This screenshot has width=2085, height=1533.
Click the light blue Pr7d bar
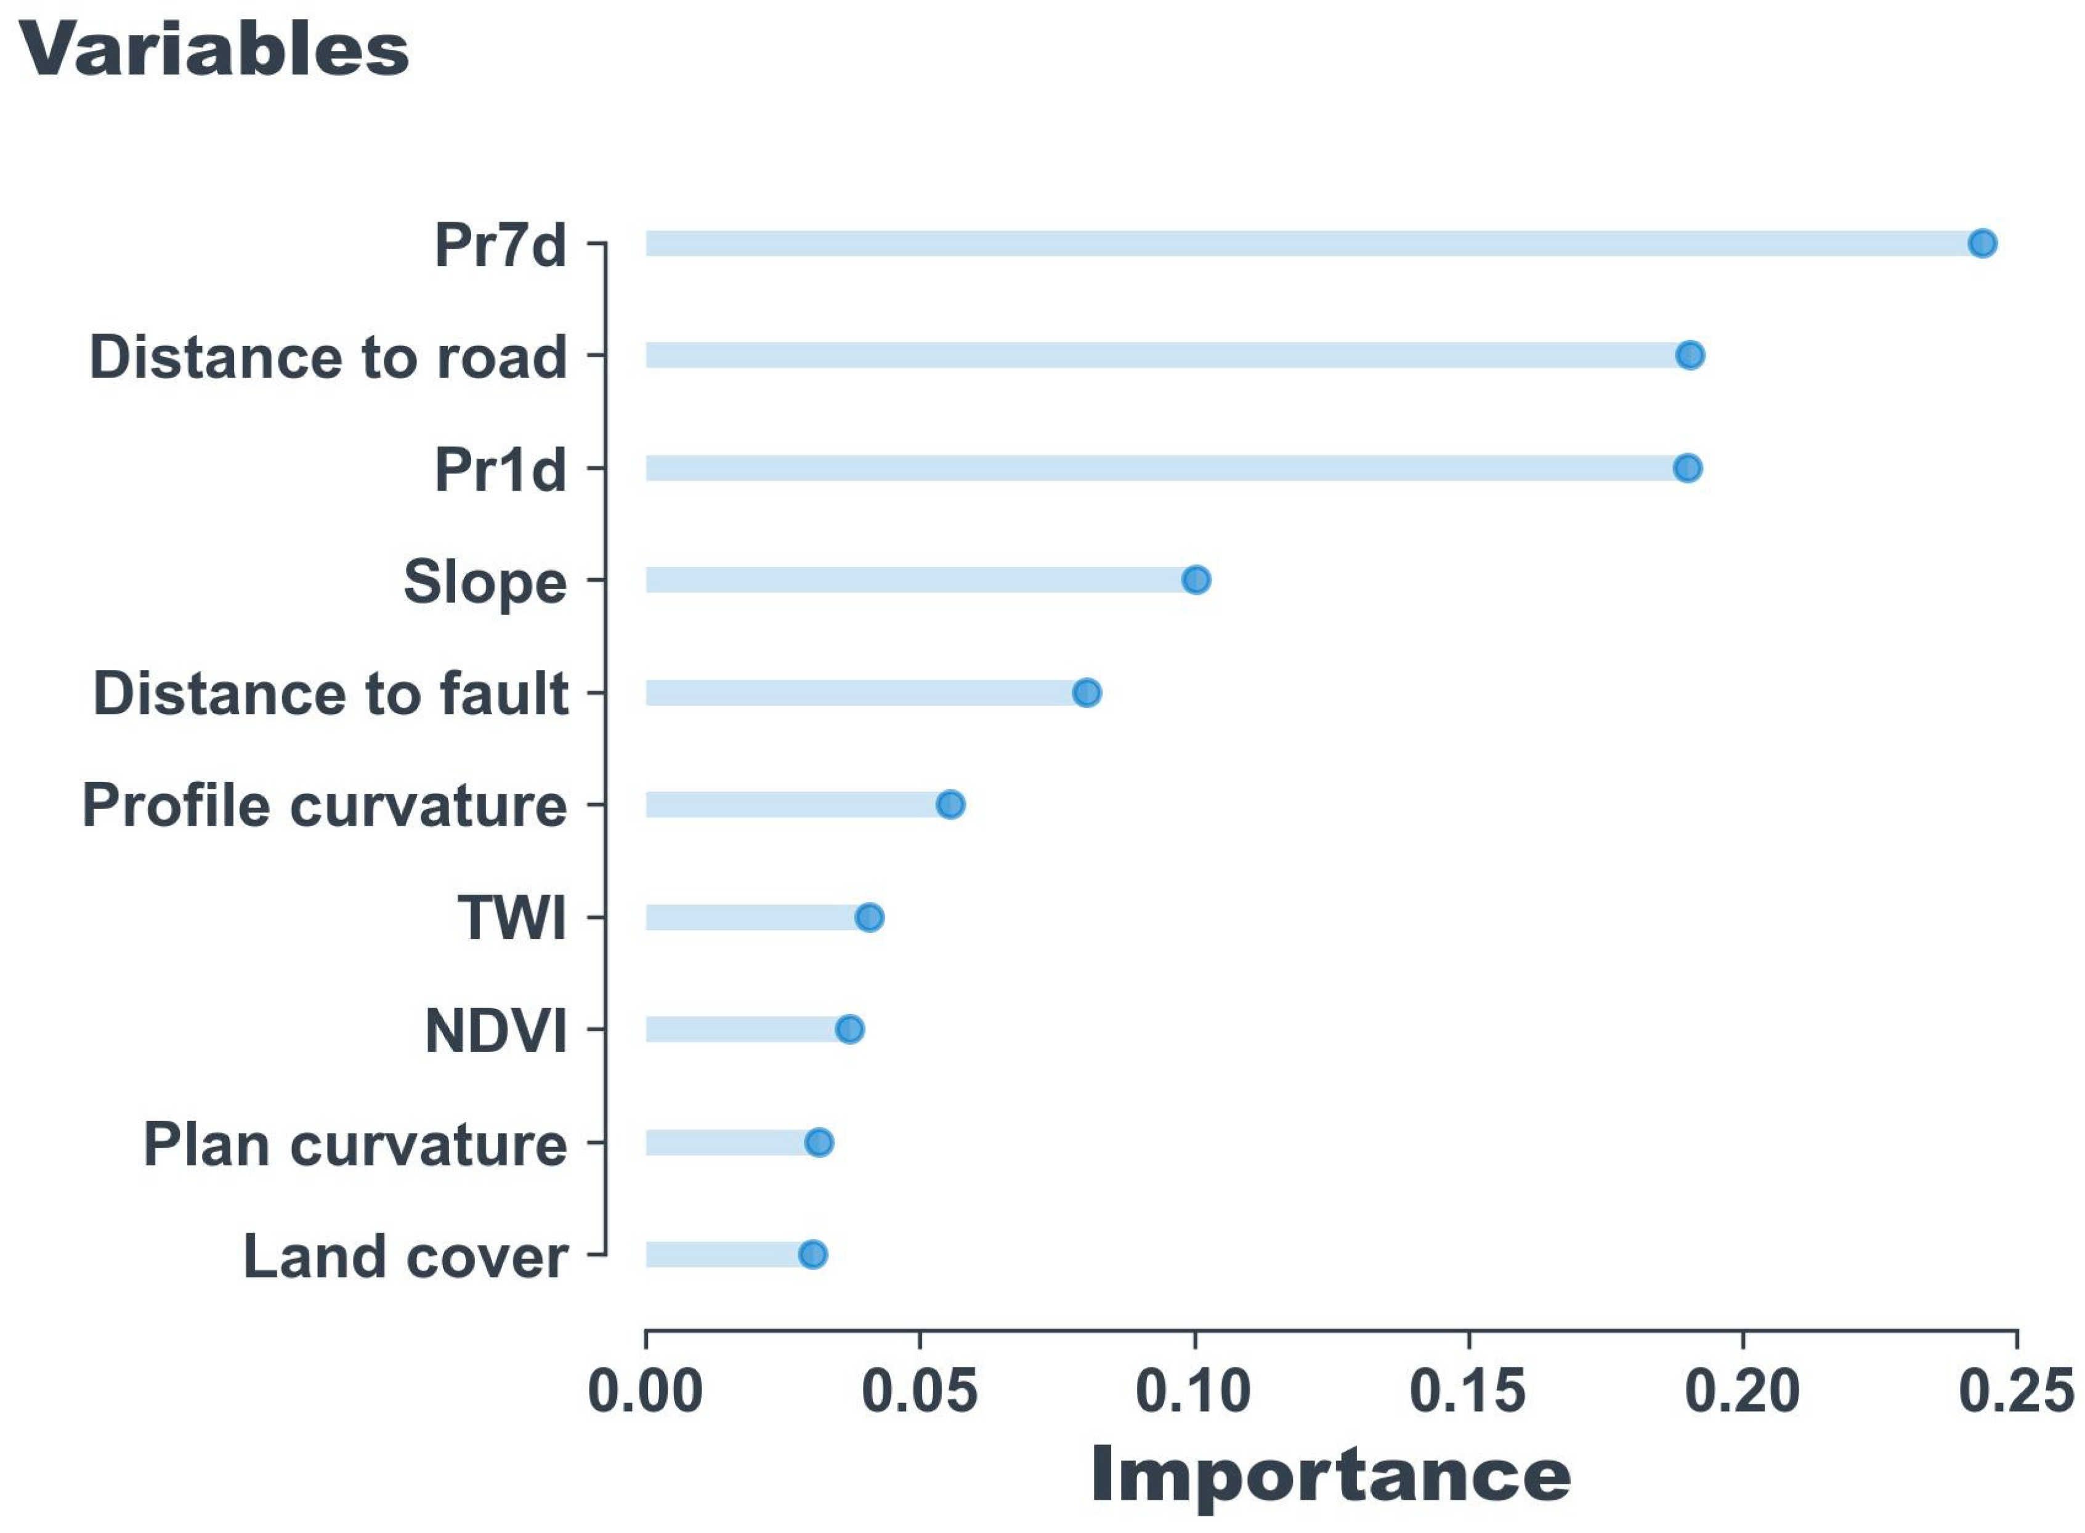click(x=1300, y=244)
